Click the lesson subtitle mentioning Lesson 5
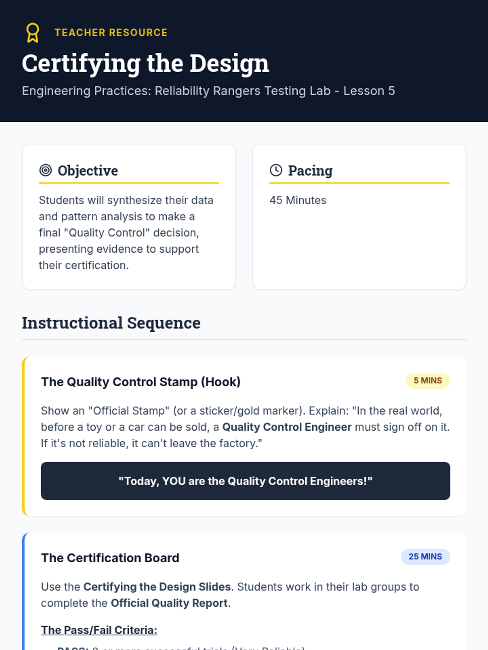This screenshot has height=650, width=488. 208,91
